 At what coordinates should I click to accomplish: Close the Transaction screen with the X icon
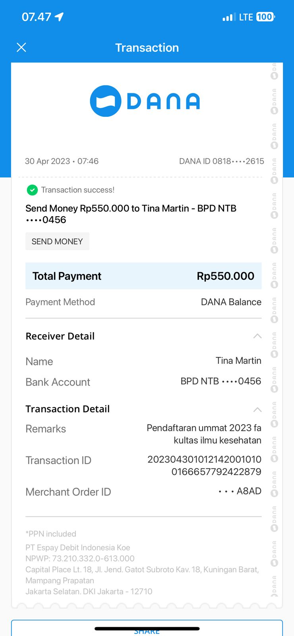pos(21,48)
